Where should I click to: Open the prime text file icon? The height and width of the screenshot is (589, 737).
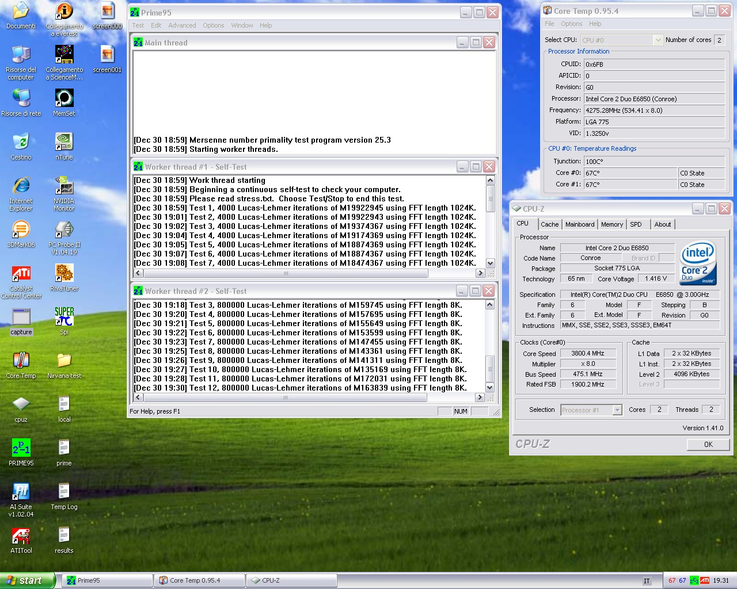point(64,453)
